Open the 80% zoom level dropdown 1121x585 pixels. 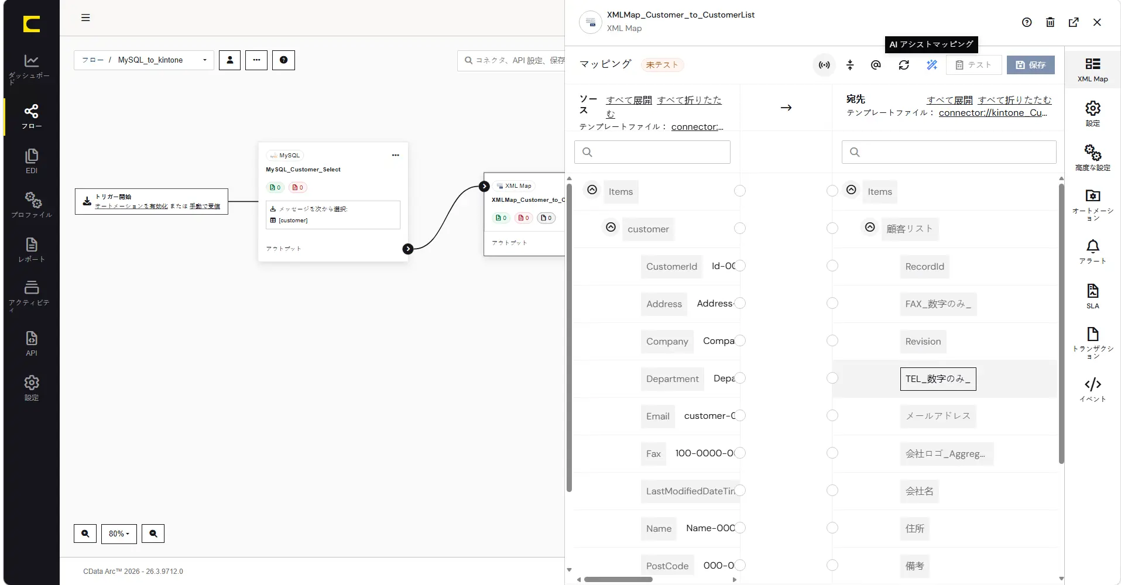pos(119,534)
